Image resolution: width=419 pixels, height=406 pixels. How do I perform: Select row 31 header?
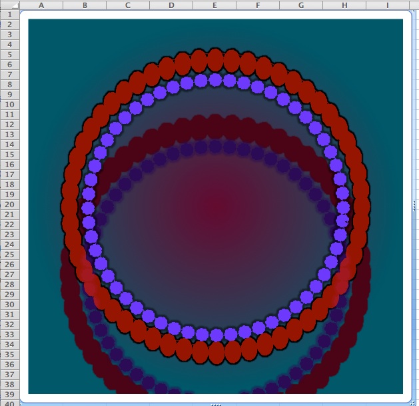[9, 315]
